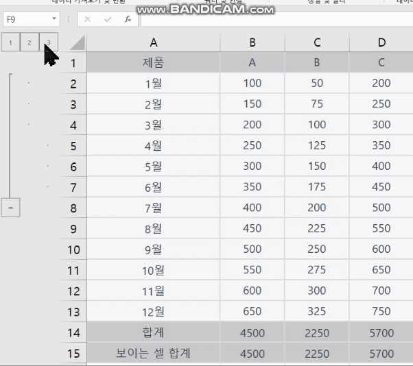Screen dimensions: 413x366
Task: Open Insert Function fx icon
Action: pos(128,19)
